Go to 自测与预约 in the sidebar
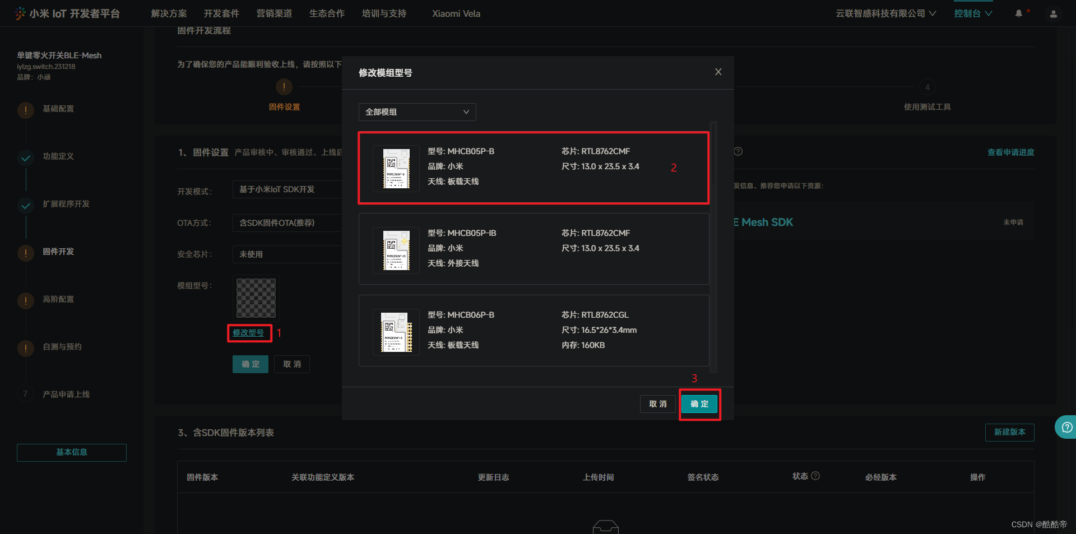 click(62, 347)
